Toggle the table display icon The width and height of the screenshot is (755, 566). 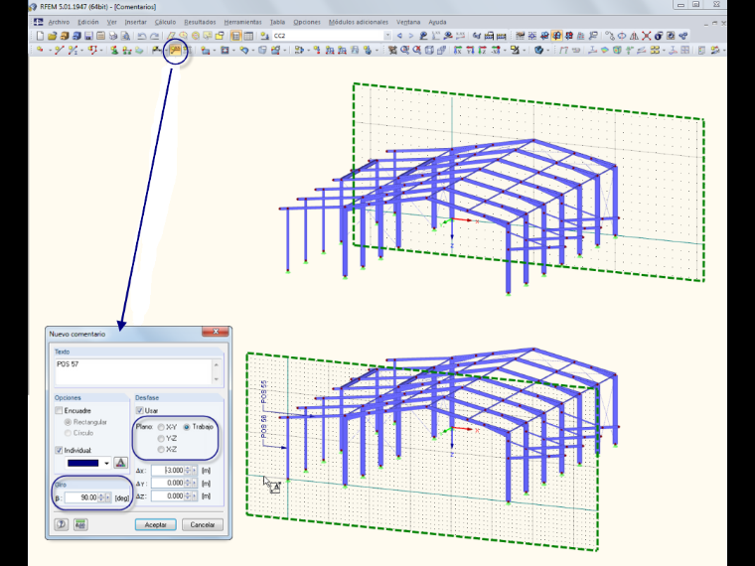pos(248,36)
